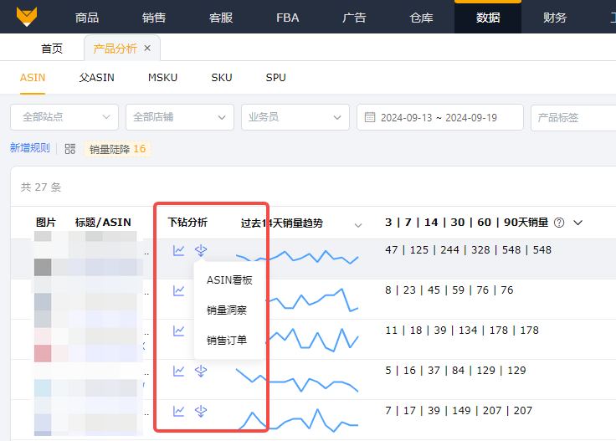Click sparkline trend in 7 | 17 row
Image resolution: width=616 pixels, height=441 pixels.
[299, 420]
